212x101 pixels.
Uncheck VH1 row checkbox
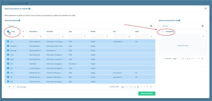pyautogui.click(x=8, y=64)
